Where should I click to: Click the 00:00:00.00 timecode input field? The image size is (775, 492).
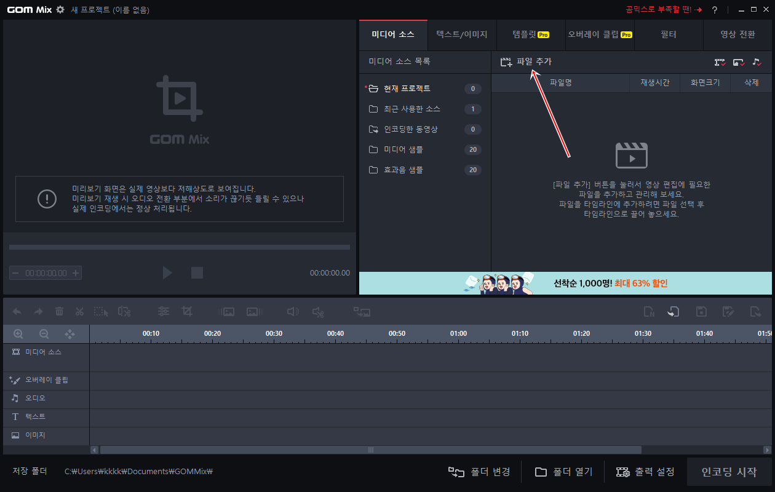[x=46, y=273]
